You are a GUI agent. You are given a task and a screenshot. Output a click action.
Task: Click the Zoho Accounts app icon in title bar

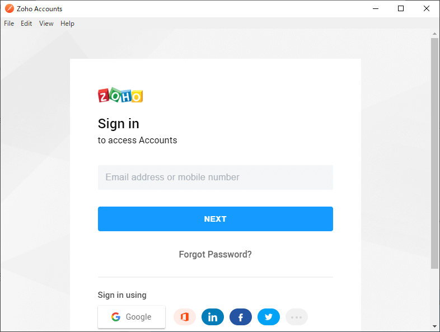[x=10, y=8]
